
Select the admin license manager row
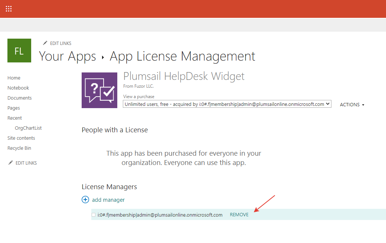(x=160, y=214)
